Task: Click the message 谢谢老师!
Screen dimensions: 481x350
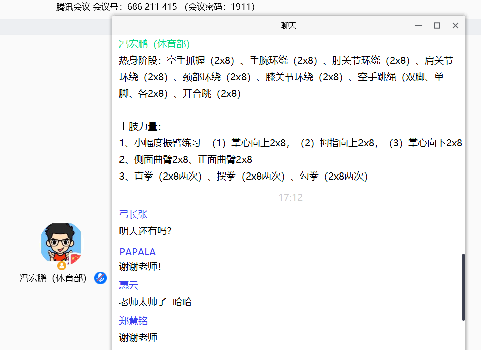Action: point(140,266)
